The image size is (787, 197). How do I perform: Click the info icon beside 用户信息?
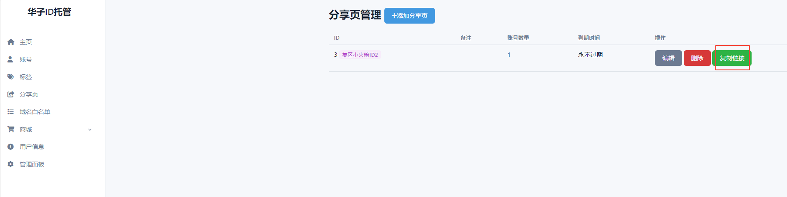point(10,147)
